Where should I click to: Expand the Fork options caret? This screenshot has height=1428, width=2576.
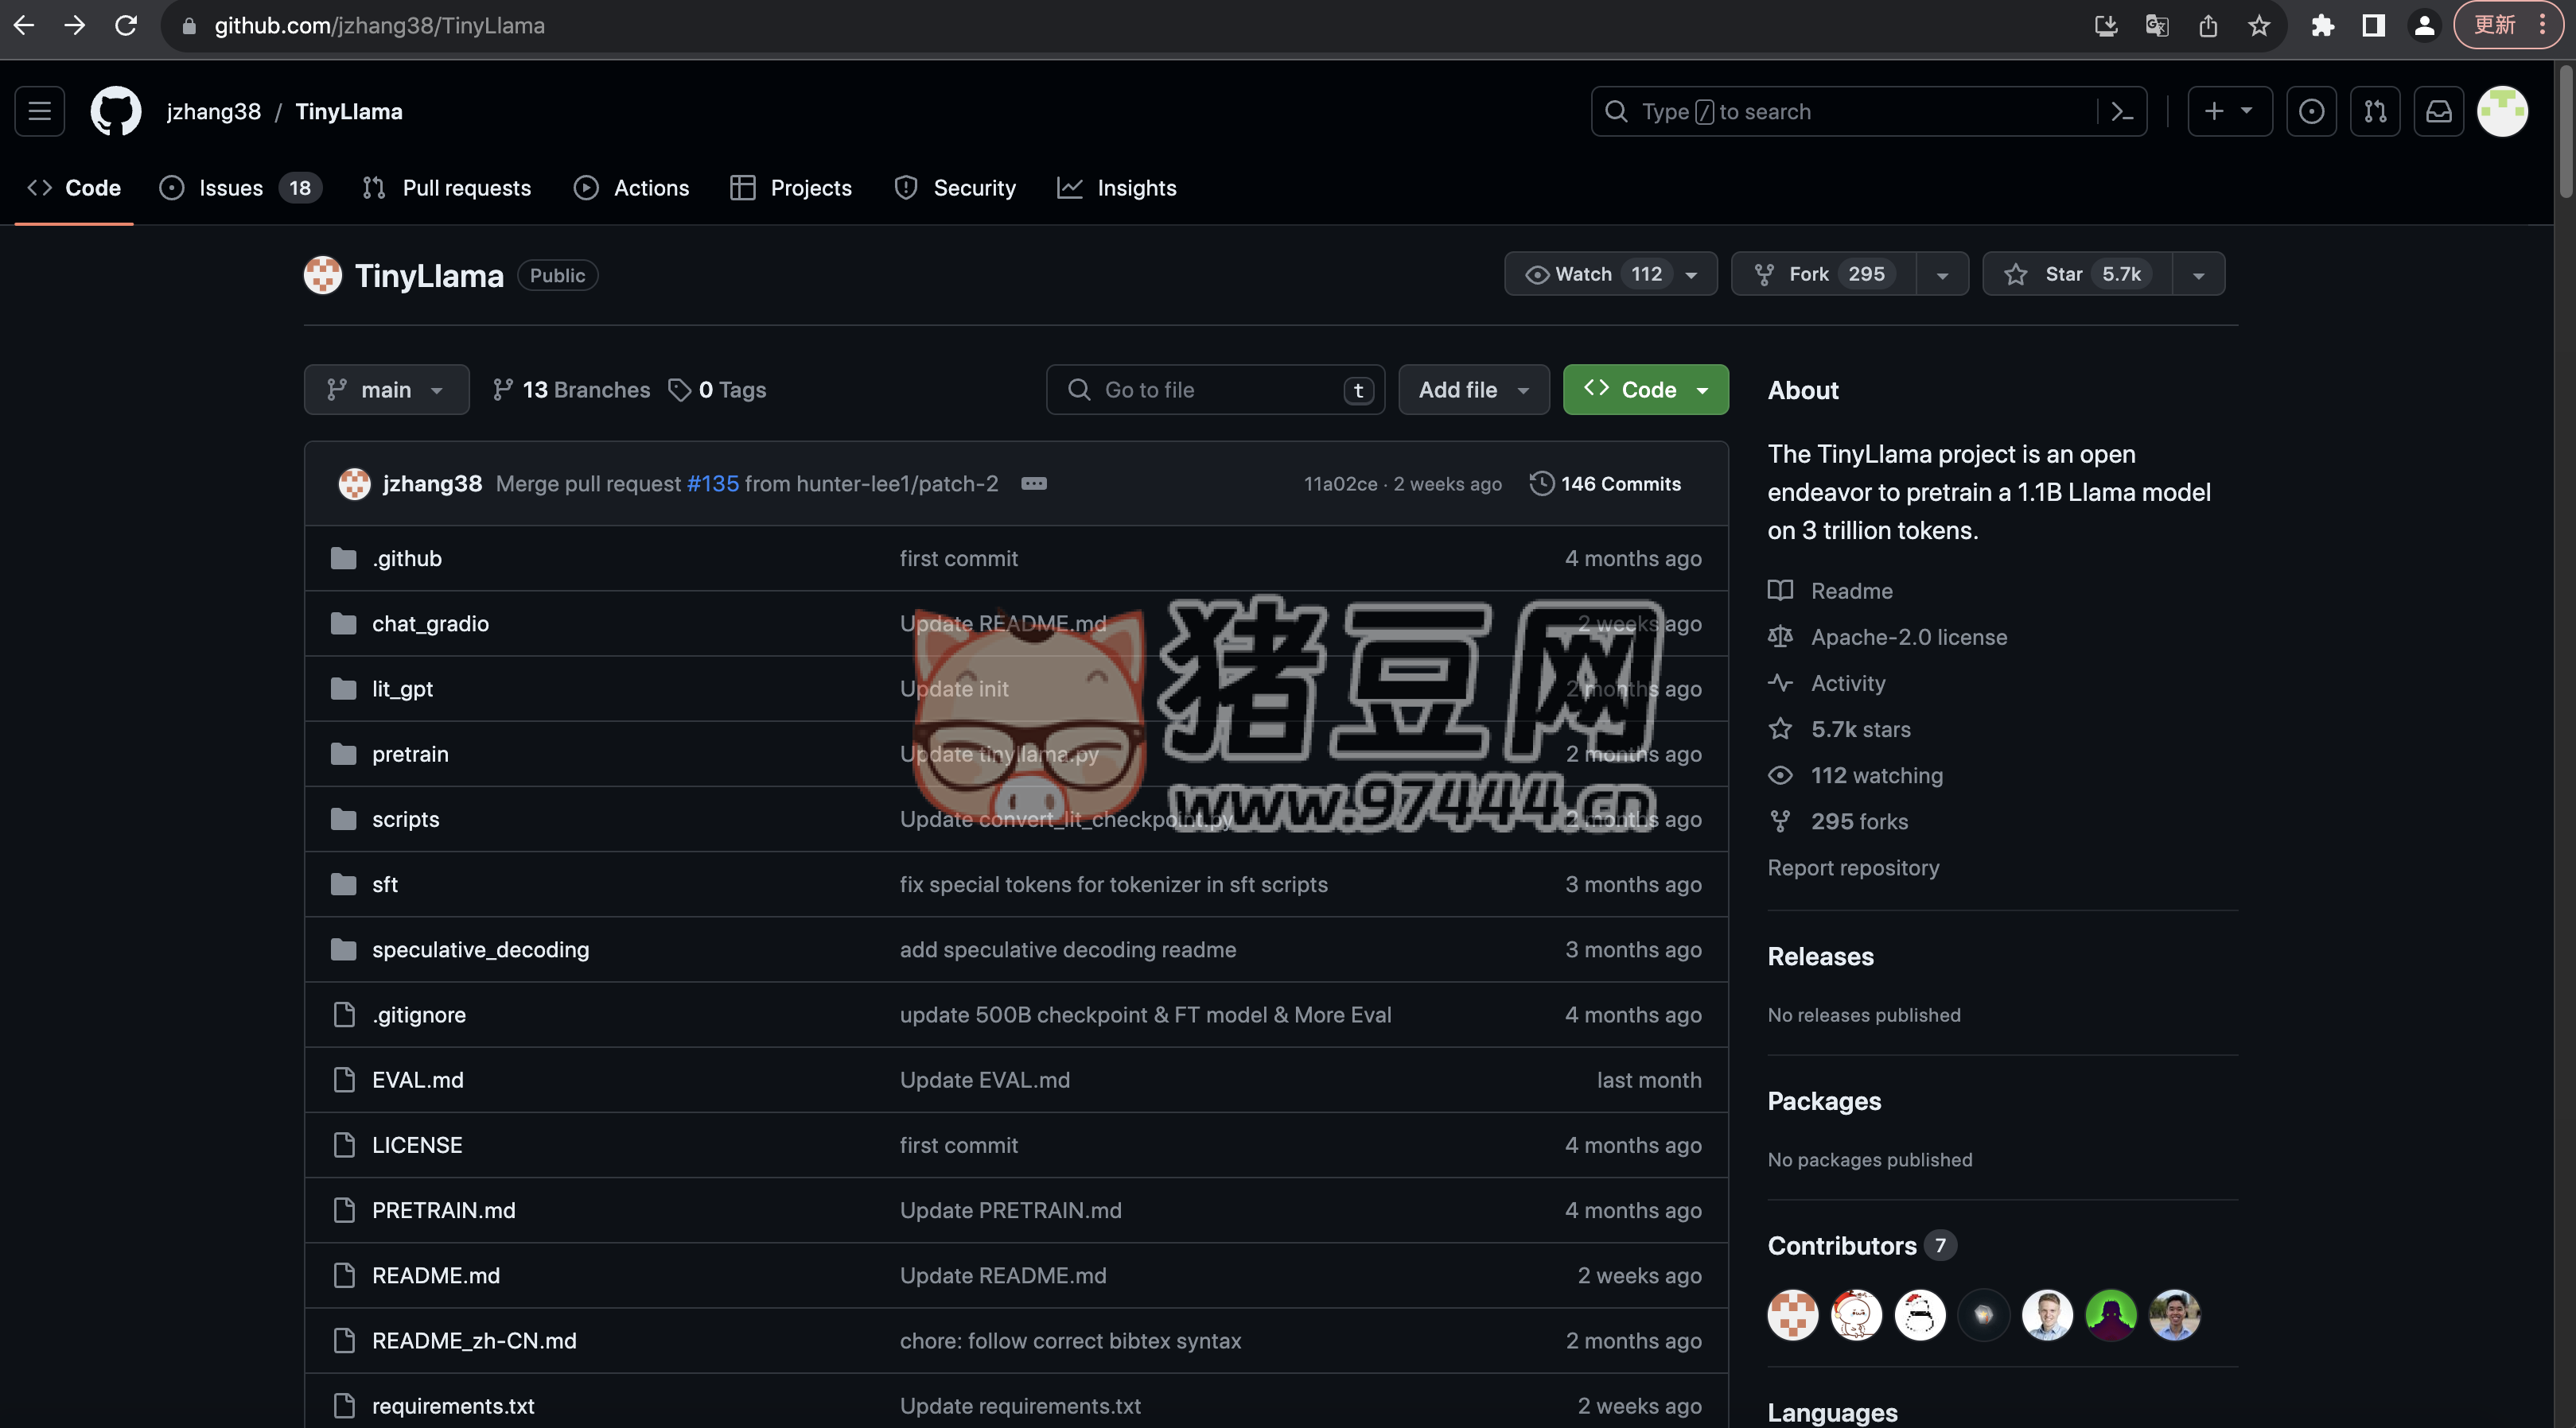tap(1942, 274)
